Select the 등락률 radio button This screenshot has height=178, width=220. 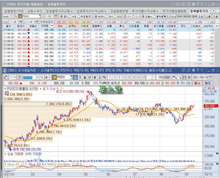pyautogui.click(x=154, y=16)
